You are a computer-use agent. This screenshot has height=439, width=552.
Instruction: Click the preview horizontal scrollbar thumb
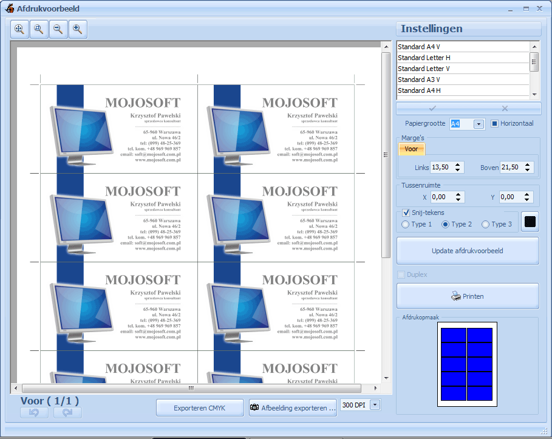191,388
